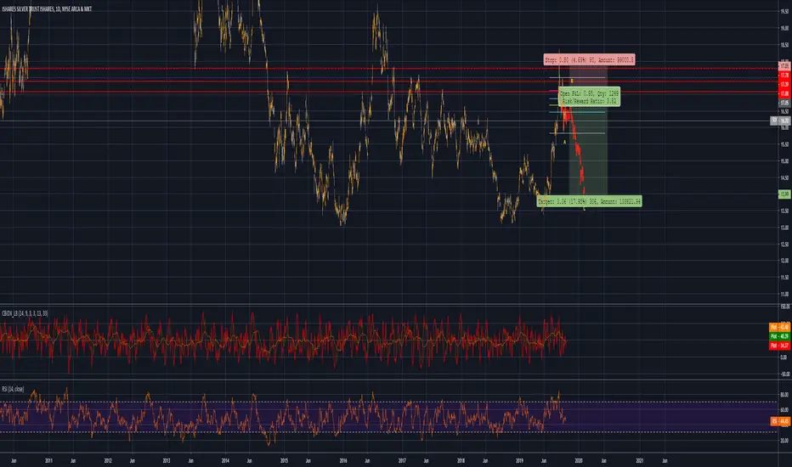
Task: Click the green 13.99 target price tag
Action: [784, 194]
